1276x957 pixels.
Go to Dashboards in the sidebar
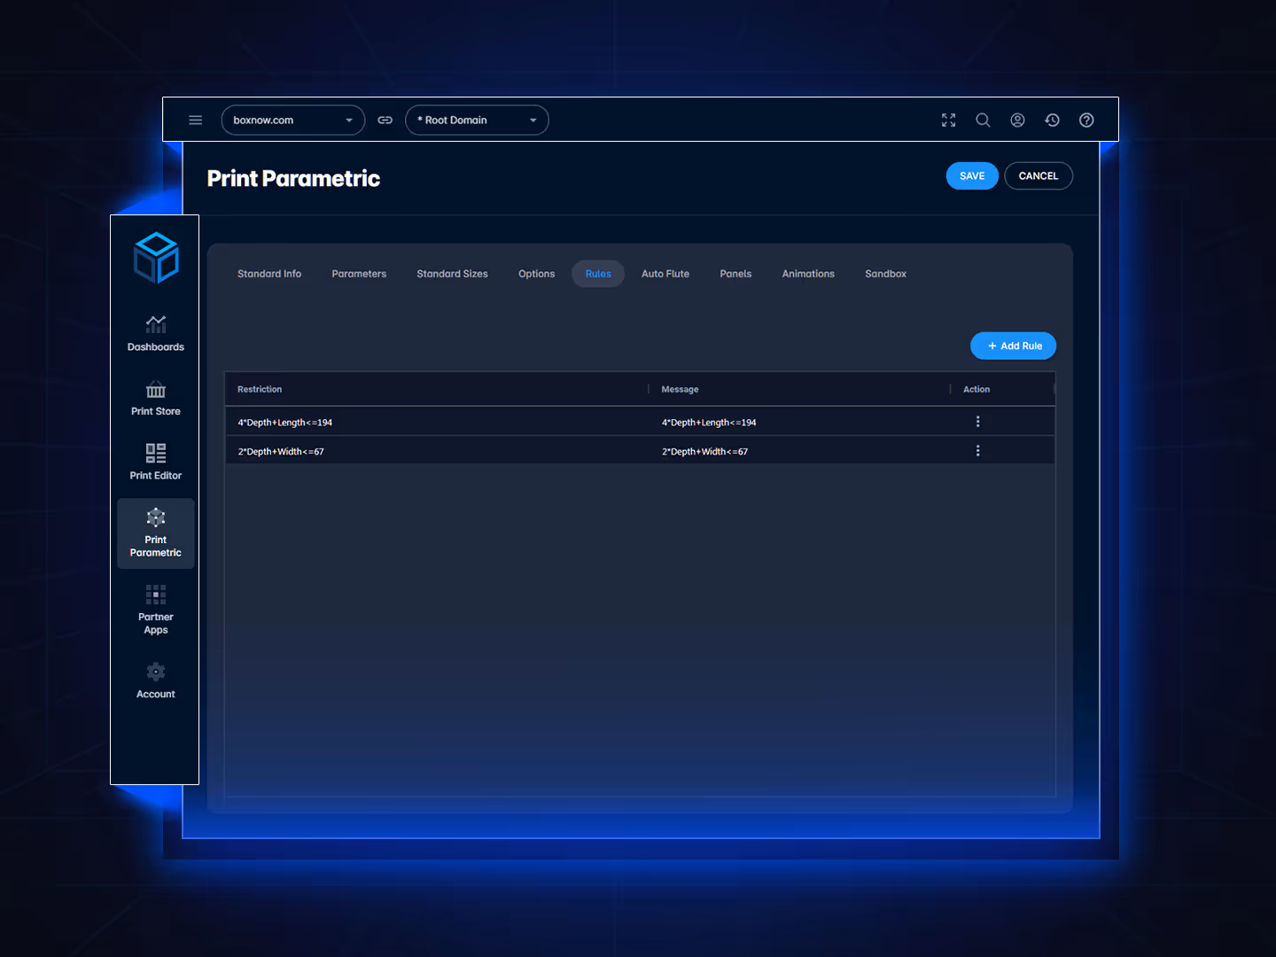point(156,334)
